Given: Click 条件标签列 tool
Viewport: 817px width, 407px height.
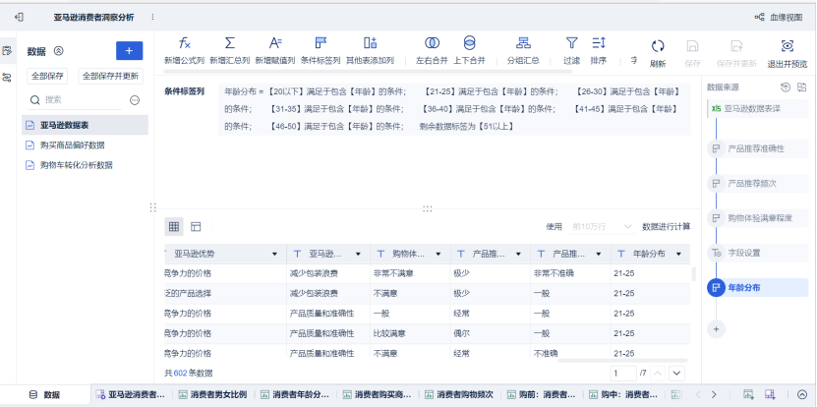Looking at the screenshot, I should [x=321, y=51].
